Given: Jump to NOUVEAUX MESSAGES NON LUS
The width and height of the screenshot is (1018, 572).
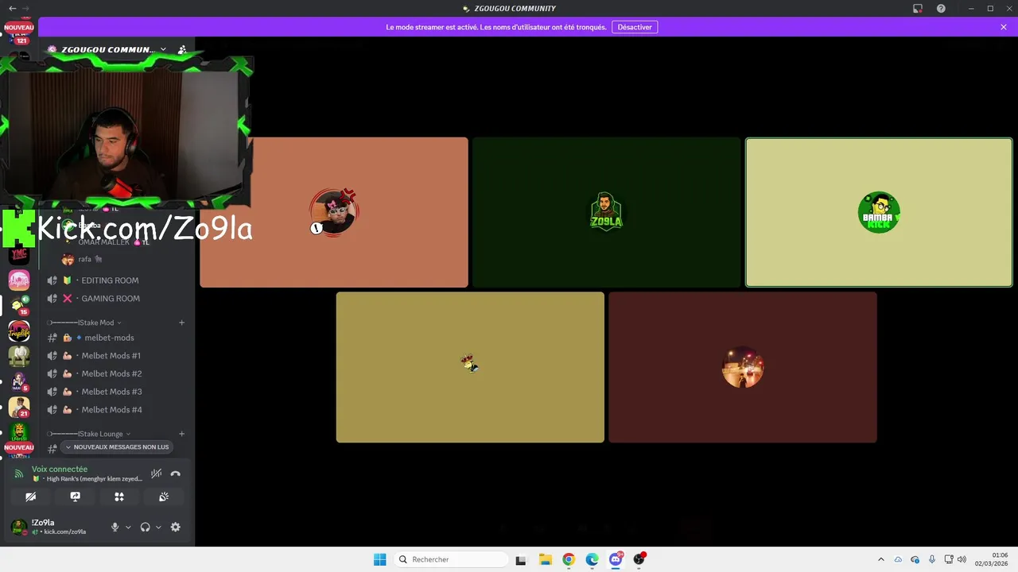Looking at the screenshot, I should (117, 447).
